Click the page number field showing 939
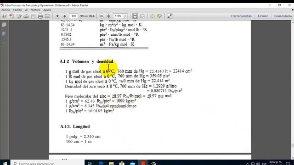This screenshot has width=294, height=165. (73, 16)
